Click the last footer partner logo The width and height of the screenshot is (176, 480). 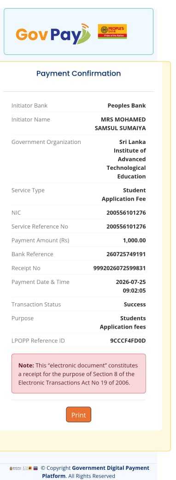(35, 468)
